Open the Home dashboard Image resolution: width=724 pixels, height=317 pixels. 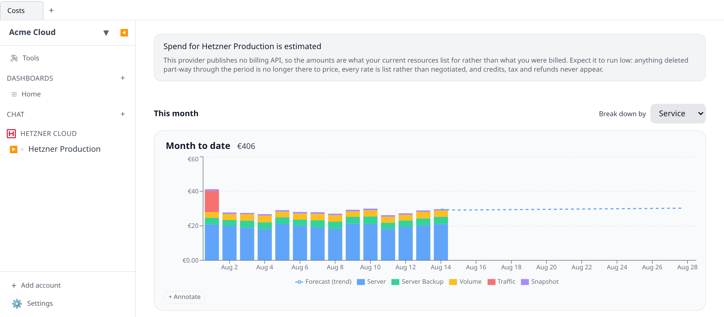[x=31, y=94]
